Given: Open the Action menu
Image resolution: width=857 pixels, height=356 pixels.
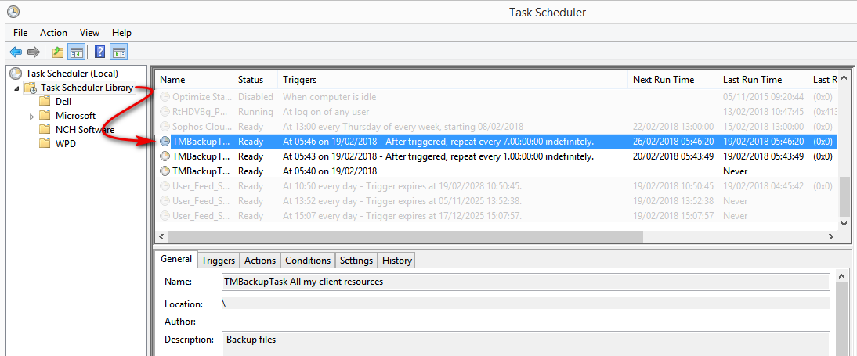Looking at the screenshot, I should point(53,33).
